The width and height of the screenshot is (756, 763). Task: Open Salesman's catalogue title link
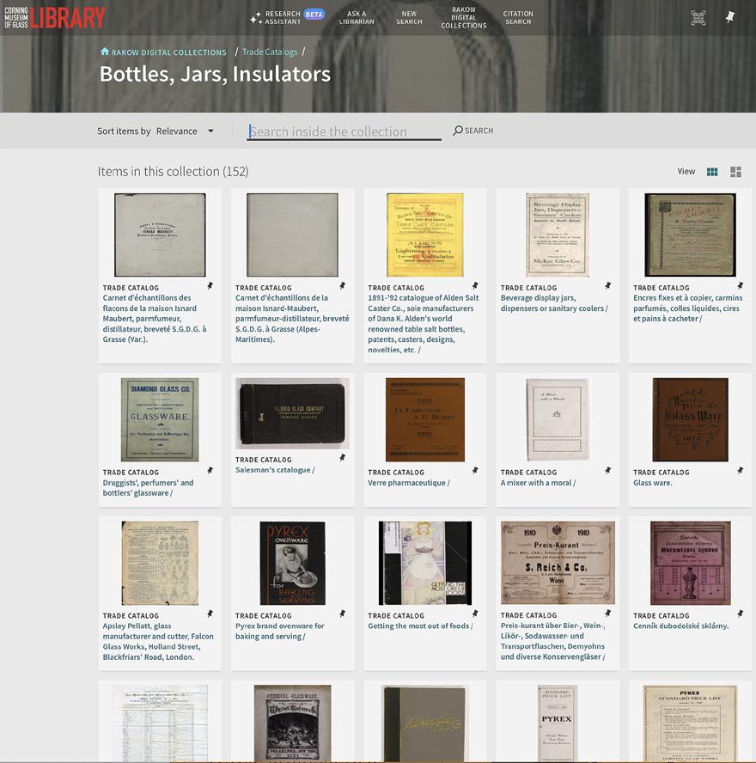(x=275, y=470)
